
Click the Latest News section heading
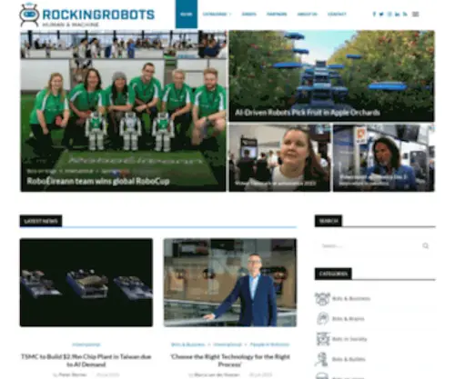click(x=41, y=221)
